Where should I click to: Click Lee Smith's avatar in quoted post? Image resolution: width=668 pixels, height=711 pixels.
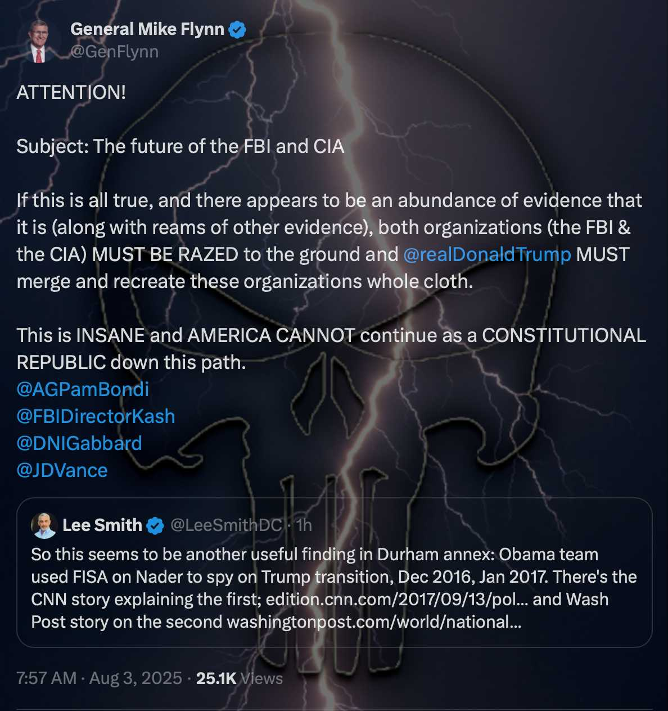(x=44, y=525)
